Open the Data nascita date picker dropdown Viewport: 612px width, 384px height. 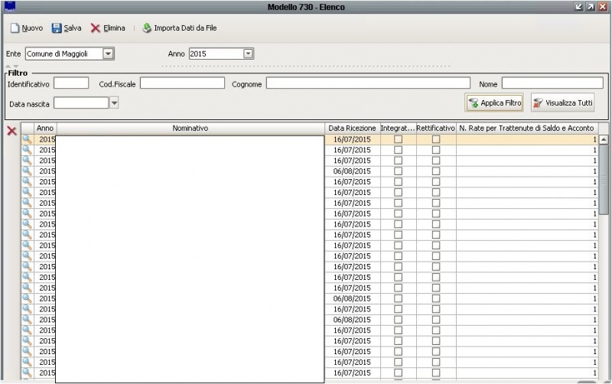point(114,103)
